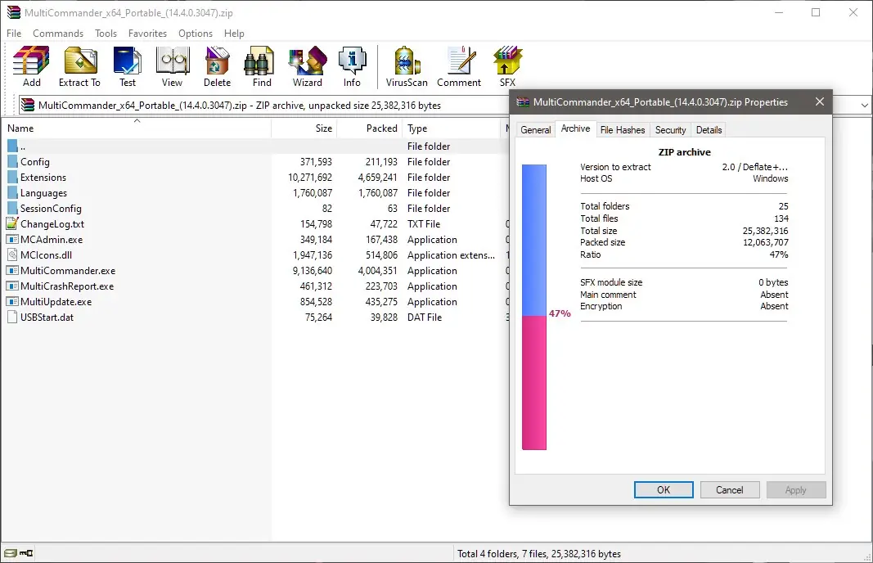Open the Help menu
Screen dimensions: 873x563
click(234, 34)
